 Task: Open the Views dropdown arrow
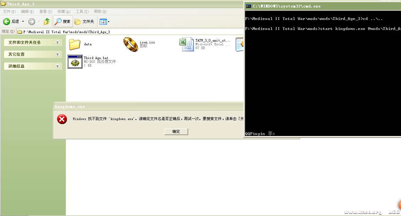click(x=108, y=21)
